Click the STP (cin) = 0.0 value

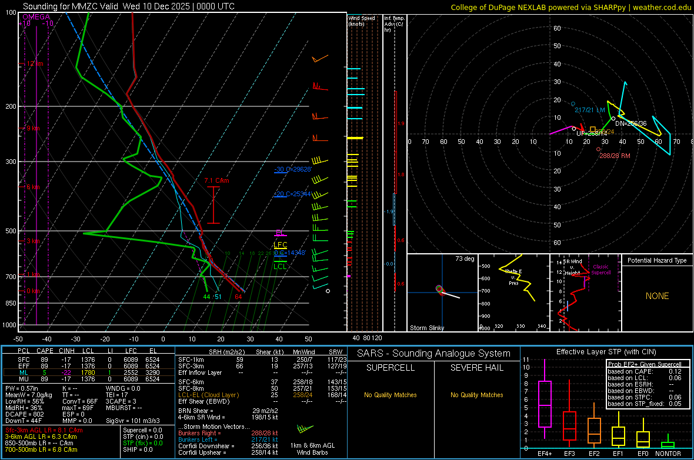(143, 437)
